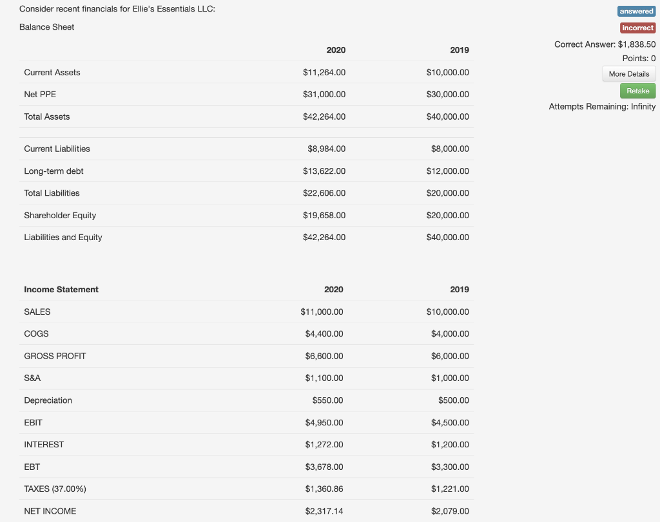Click the Income Statement section header
The height and width of the screenshot is (522, 660).
(61, 289)
